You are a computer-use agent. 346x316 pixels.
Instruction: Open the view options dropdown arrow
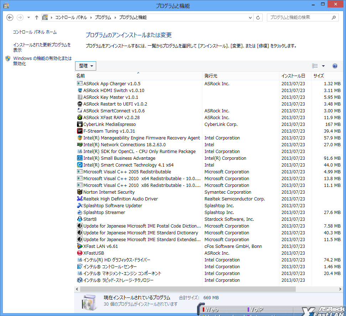pos(323,66)
